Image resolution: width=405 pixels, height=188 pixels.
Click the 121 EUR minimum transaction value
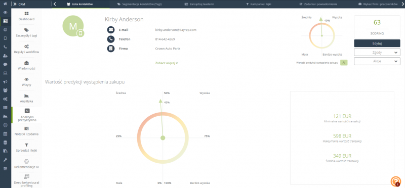tap(342, 116)
